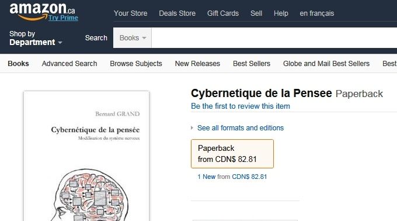Enlarge the Cybernétique de la pensée cover image

click(x=86, y=156)
